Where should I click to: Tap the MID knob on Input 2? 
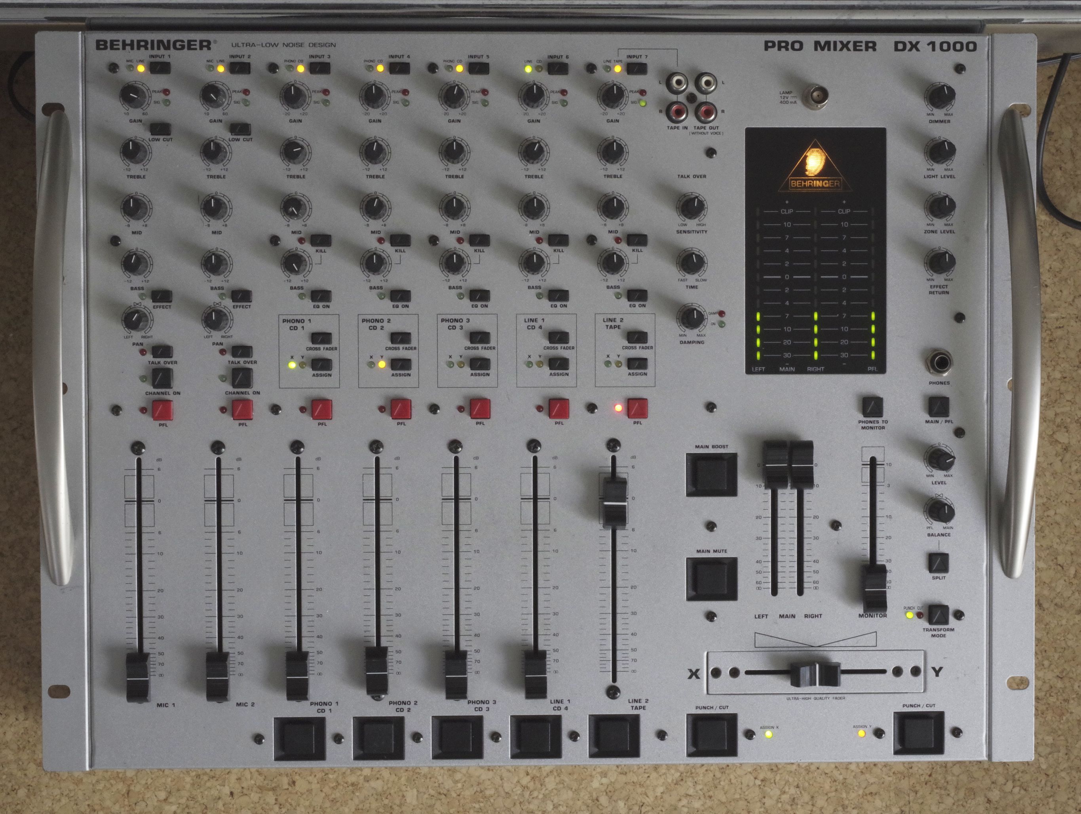215,207
